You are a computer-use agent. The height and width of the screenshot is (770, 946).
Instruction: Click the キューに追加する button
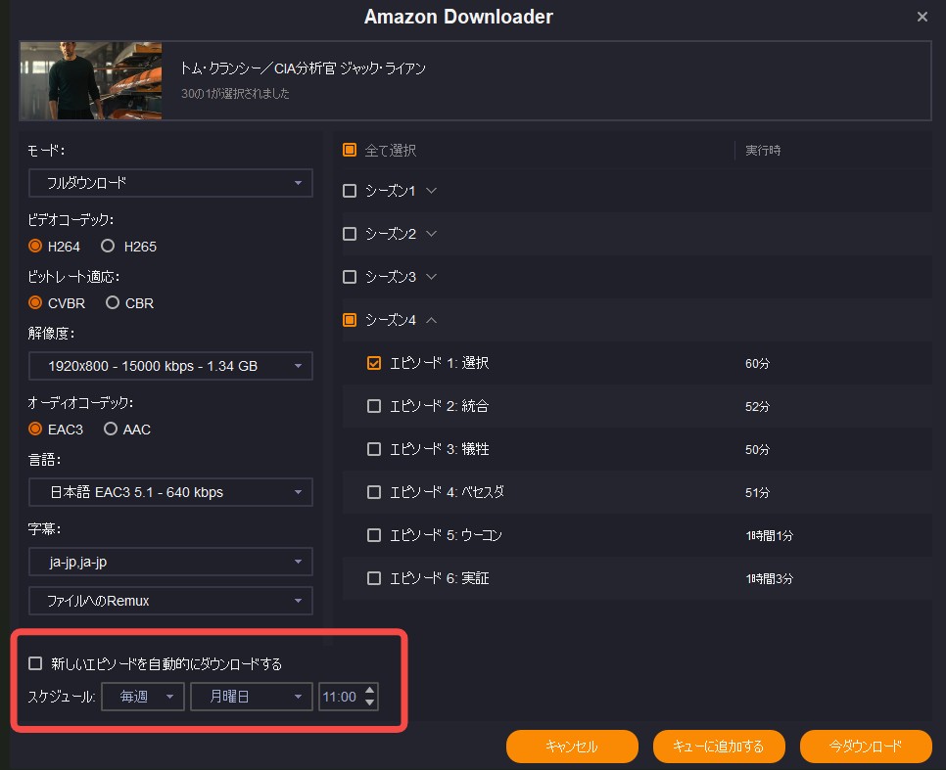coord(719,747)
